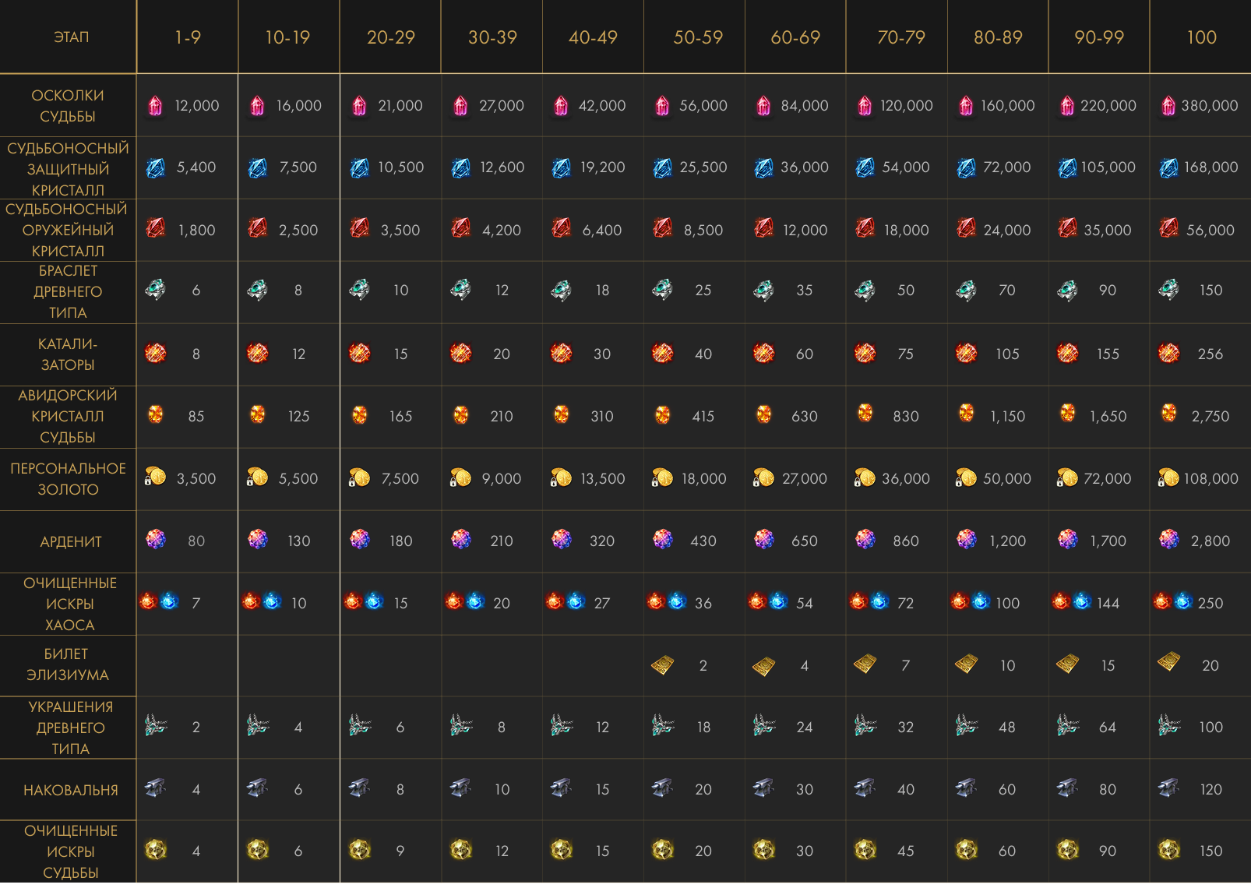Select the Персональное золото coin icon in column 10-19
1251x888 pixels.
257,477
